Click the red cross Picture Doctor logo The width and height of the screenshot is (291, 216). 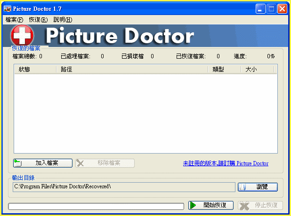(x=22, y=35)
